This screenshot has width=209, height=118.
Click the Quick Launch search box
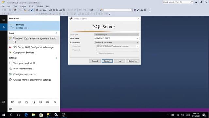178,2
